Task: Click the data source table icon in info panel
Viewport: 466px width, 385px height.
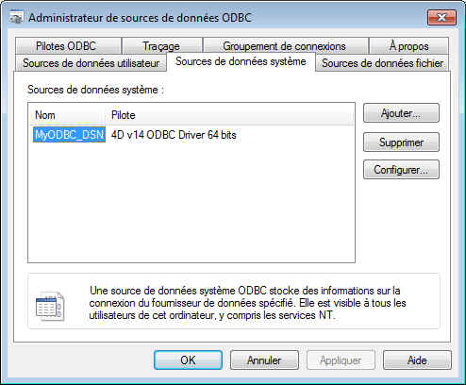Action: [x=50, y=307]
